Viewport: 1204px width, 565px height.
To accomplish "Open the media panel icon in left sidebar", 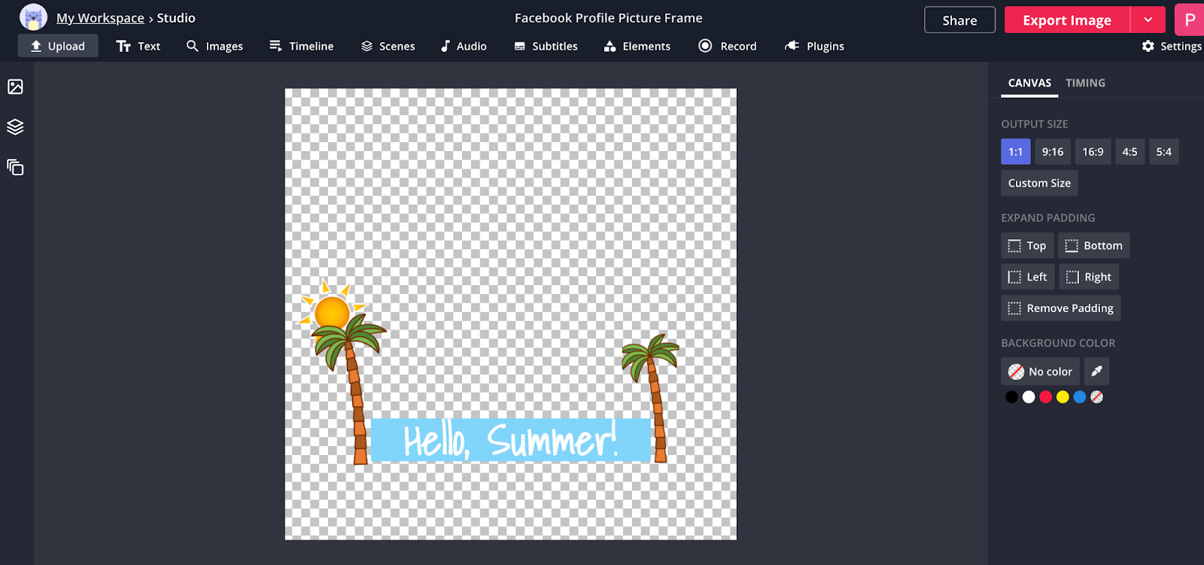I will [x=15, y=87].
